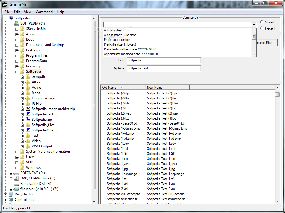Select the VHD folder label

(x=30, y=162)
